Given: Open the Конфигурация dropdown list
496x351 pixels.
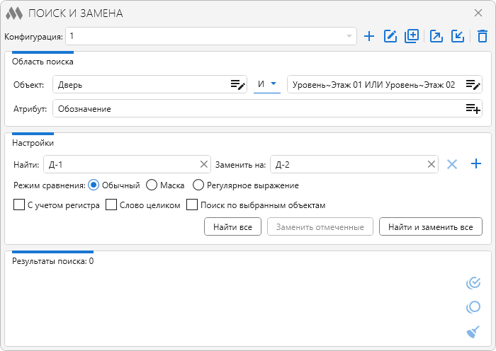Looking at the screenshot, I should 349,36.
